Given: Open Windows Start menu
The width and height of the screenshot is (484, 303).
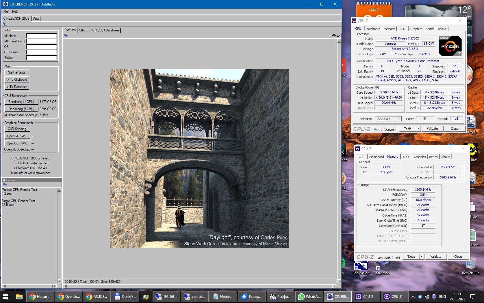Looking at the screenshot, I should pyautogui.click(x=5, y=296).
